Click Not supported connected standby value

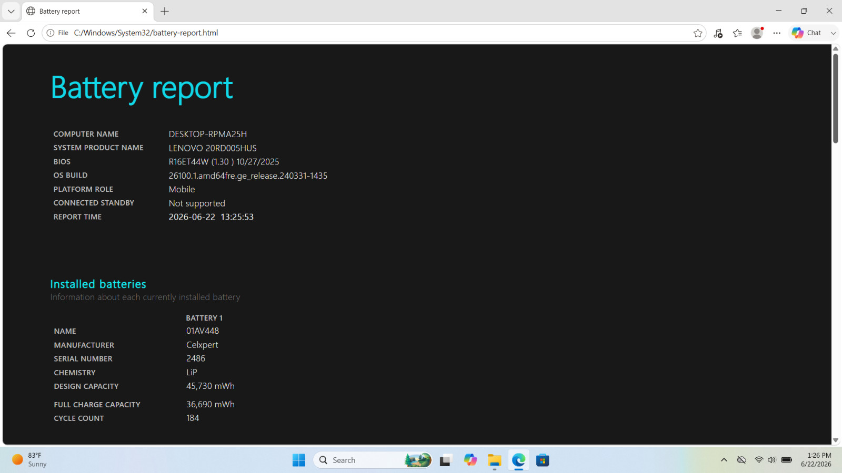[197, 203]
